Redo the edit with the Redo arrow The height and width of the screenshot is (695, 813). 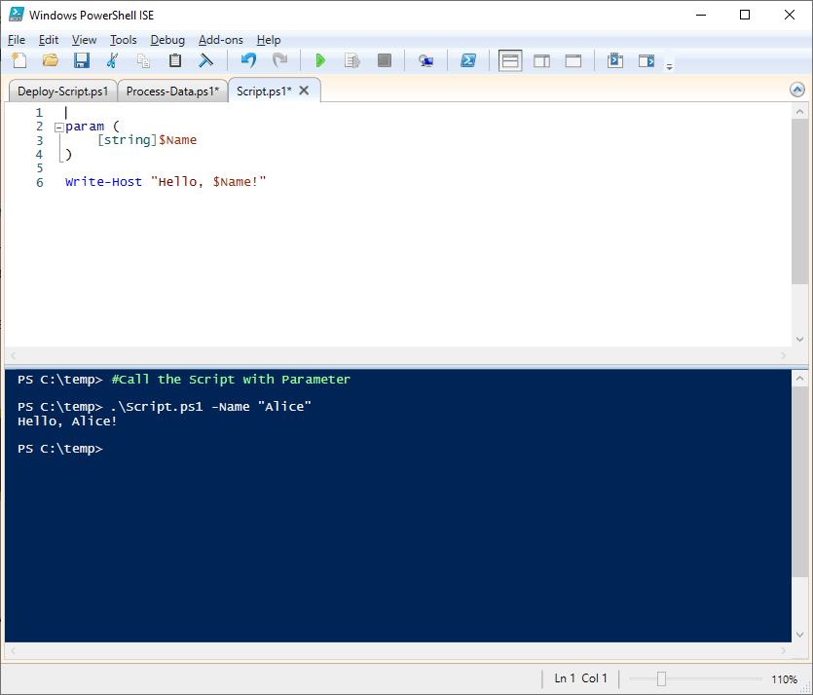[x=280, y=60]
